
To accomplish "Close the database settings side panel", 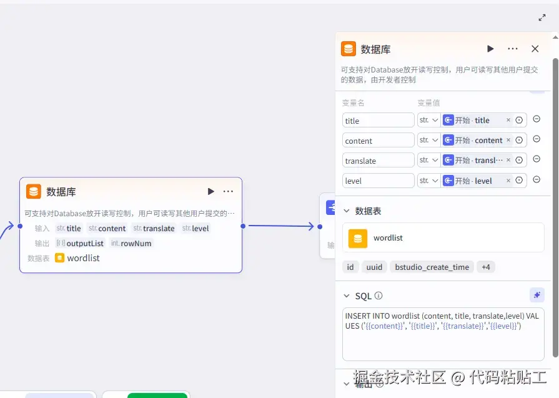I will pos(535,49).
